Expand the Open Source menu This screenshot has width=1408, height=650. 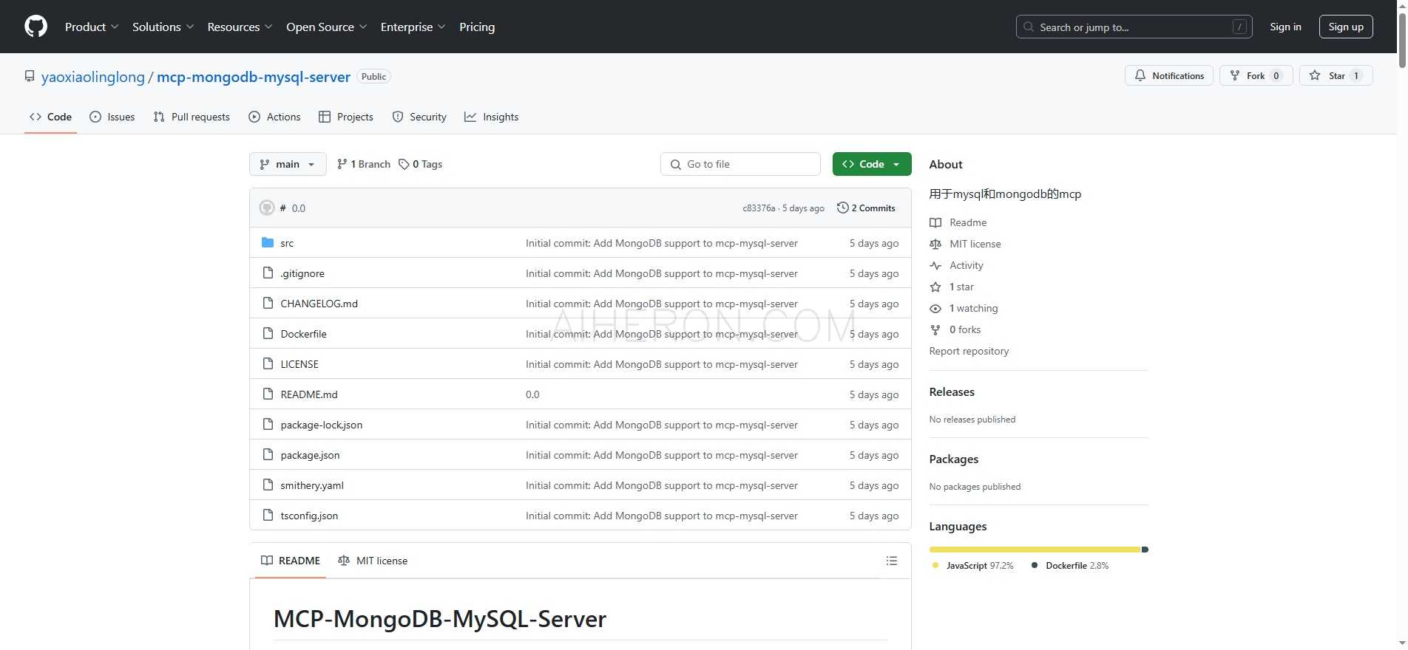[326, 27]
